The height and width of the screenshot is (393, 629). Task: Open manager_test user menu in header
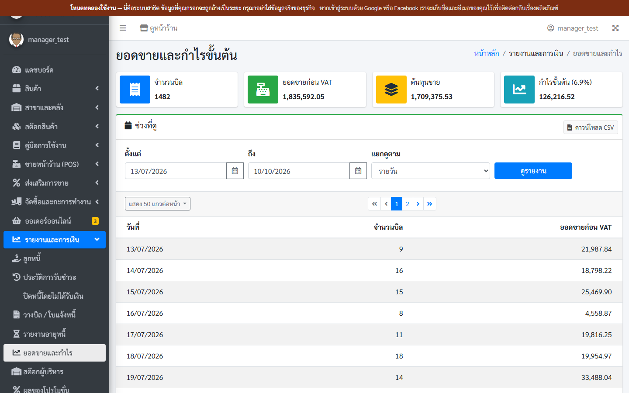[x=573, y=28]
